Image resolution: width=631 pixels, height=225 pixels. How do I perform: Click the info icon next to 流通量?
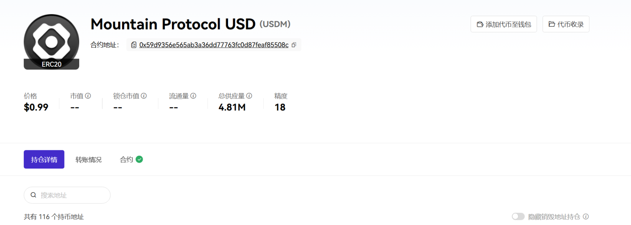pos(193,96)
